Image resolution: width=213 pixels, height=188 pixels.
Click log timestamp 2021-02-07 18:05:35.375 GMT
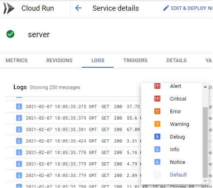tap(61, 106)
